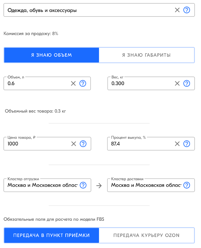This screenshot has width=201, height=248.
Task: Select Я ЗНАЮ ОБЪЕМ option
Action: pos(51,55)
